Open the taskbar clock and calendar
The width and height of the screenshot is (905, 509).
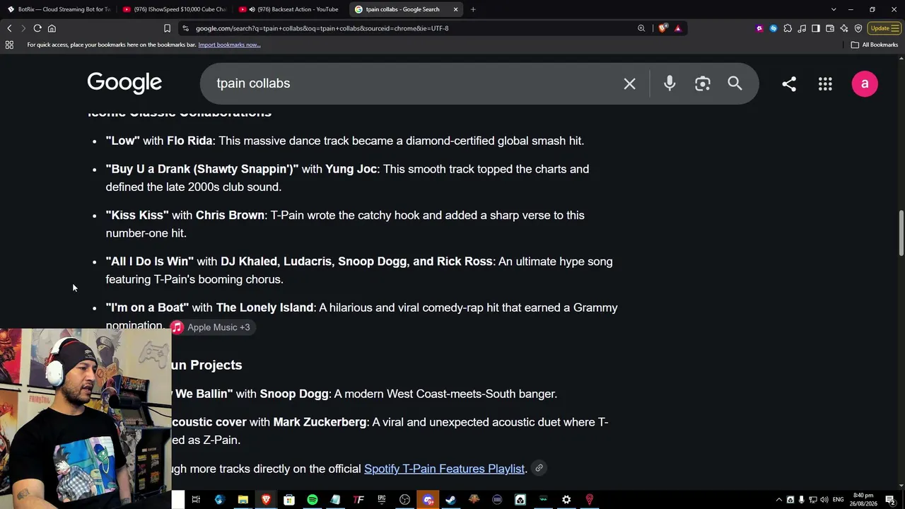(863, 500)
